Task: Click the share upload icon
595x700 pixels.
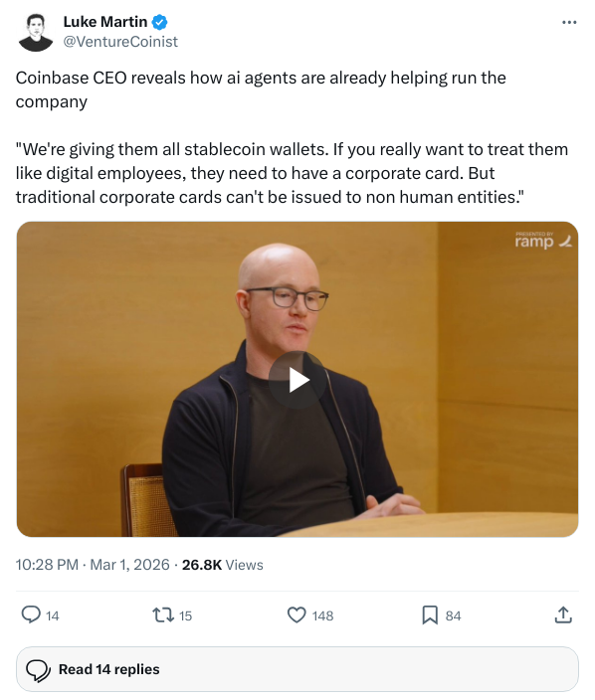Action: [x=563, y=614]
